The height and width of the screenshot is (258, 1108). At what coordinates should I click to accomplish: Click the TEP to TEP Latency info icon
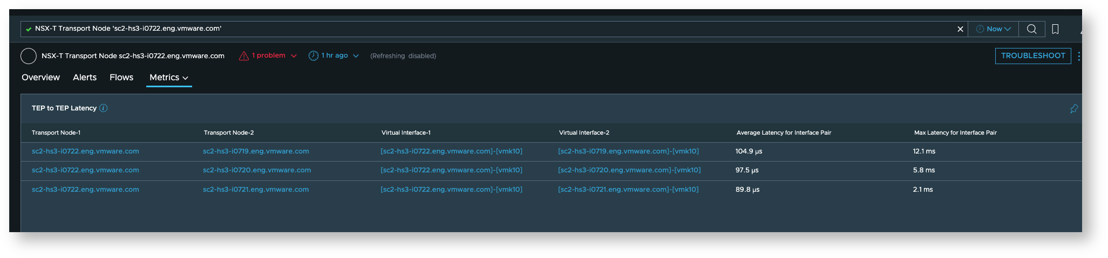click(x=104, y=108)
